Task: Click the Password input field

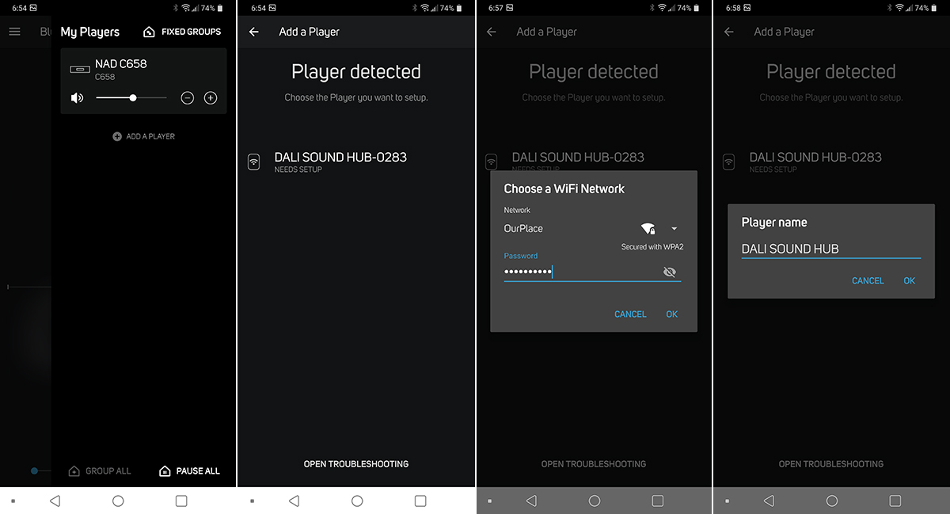Action: point(582,272)
